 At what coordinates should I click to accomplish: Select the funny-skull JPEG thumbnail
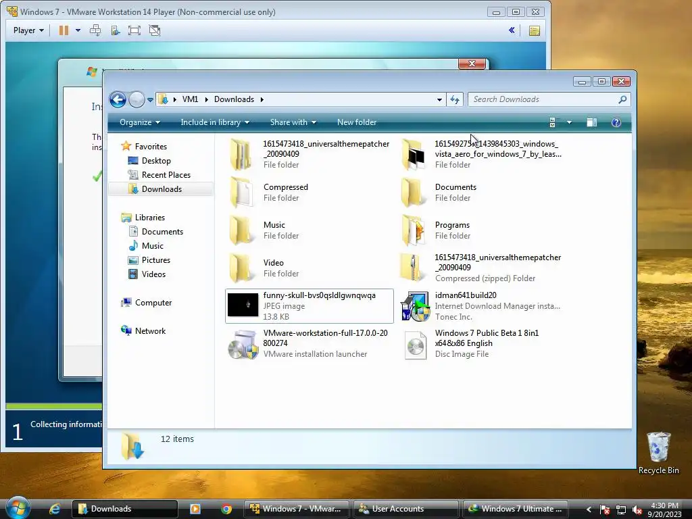(243, 305)
